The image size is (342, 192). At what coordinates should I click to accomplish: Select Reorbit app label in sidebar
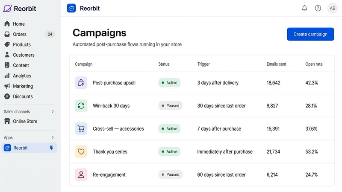[21, 148]
